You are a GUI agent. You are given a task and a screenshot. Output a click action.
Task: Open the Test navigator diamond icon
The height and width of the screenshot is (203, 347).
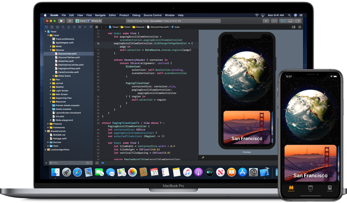coord(74,27)
